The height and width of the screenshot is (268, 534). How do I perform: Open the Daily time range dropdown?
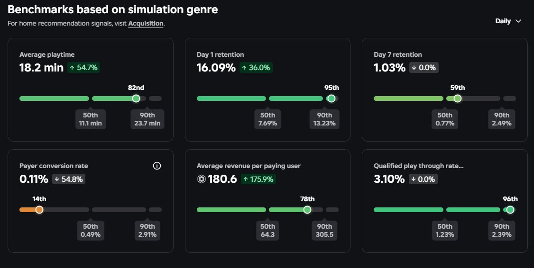point(508,21)
